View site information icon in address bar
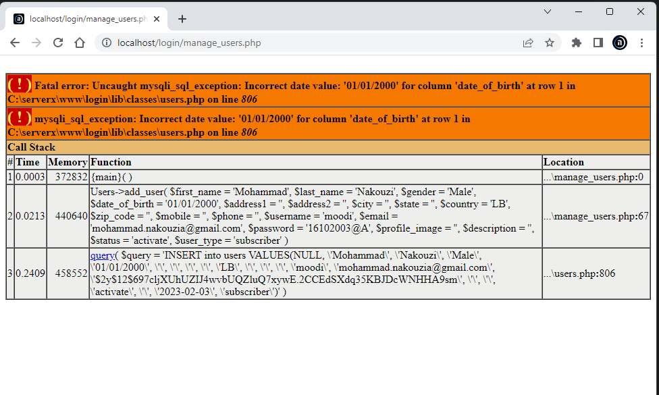The width and height of the screenshot is (659, 395). 107,43
